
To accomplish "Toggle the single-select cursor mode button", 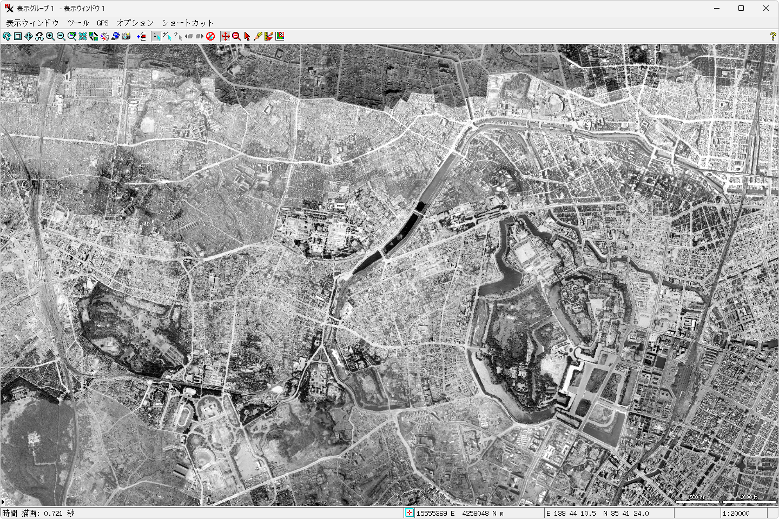I will coord(156,36).
